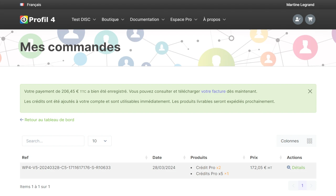The image size is (336, 196).
Task: Open the user account icon
Action: [x=298, y=19]
